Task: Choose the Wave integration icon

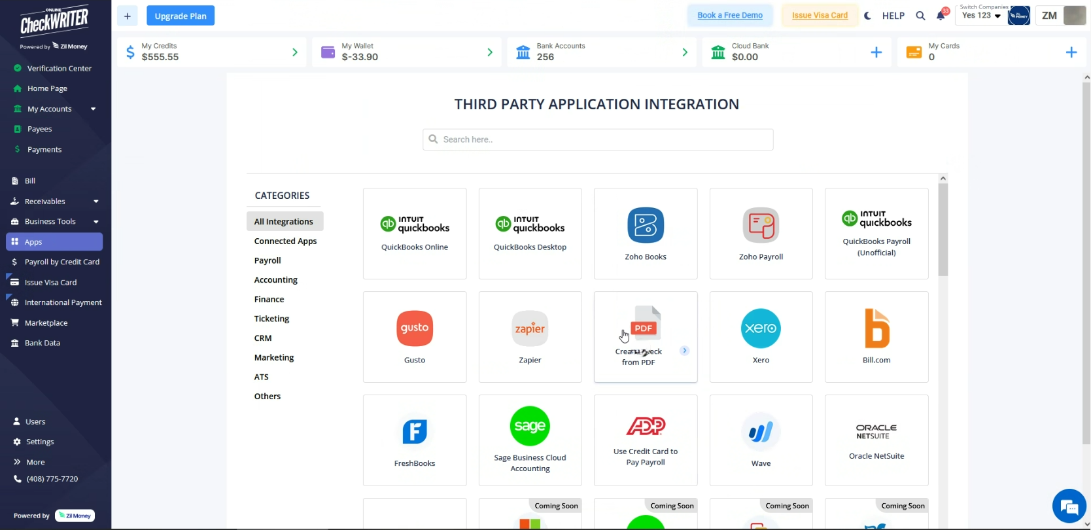Action: 761,432
